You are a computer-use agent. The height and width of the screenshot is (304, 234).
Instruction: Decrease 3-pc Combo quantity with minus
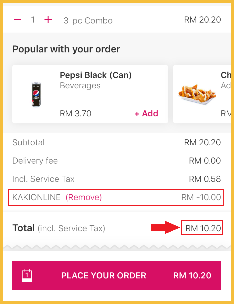[18, 20]
